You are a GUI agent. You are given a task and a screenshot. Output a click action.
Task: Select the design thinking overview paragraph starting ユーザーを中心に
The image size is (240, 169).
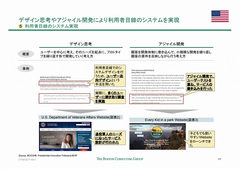(x=80, y=54)
